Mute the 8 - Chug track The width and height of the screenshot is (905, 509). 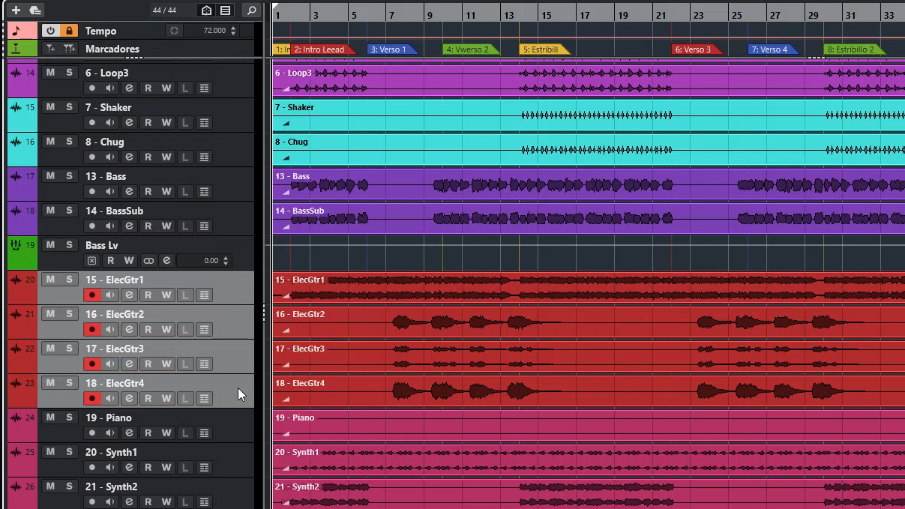[x=50, y=142]
